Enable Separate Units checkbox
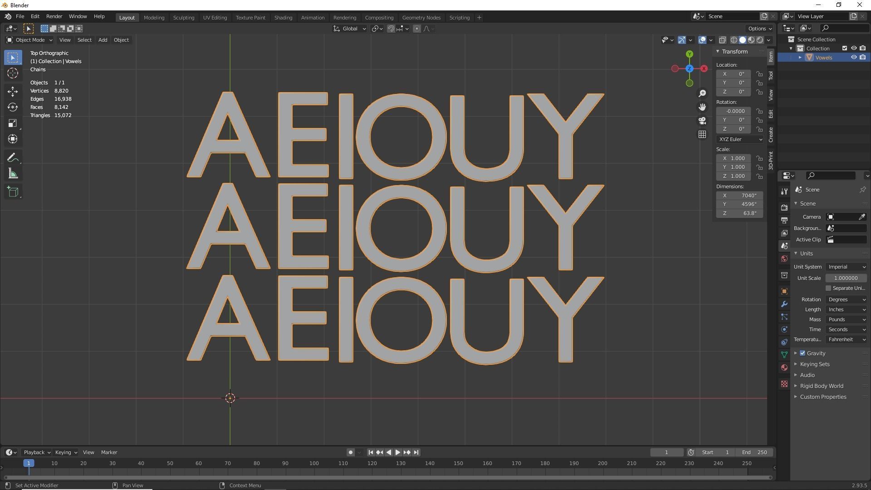The height and width of the screenshot is (490, 871). pyautogui.click(x=828, y=288)
